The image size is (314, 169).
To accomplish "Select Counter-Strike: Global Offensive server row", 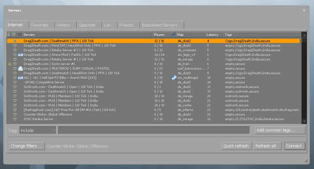I will coord(154,114).
